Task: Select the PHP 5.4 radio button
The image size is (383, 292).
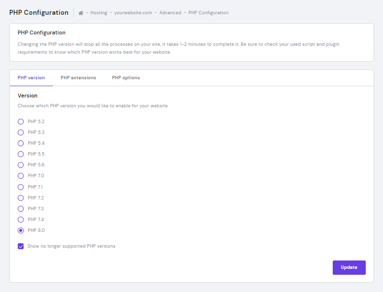Action: pos(21,143)
